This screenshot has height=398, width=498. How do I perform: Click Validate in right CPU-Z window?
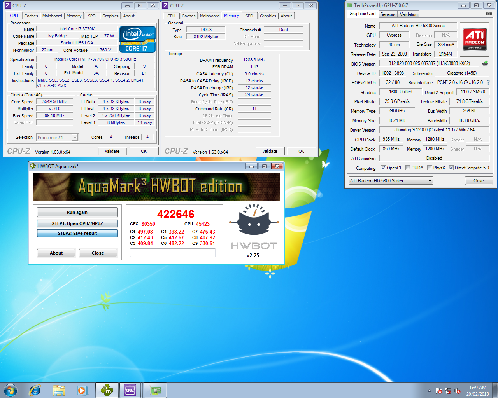tap(270, 151)
